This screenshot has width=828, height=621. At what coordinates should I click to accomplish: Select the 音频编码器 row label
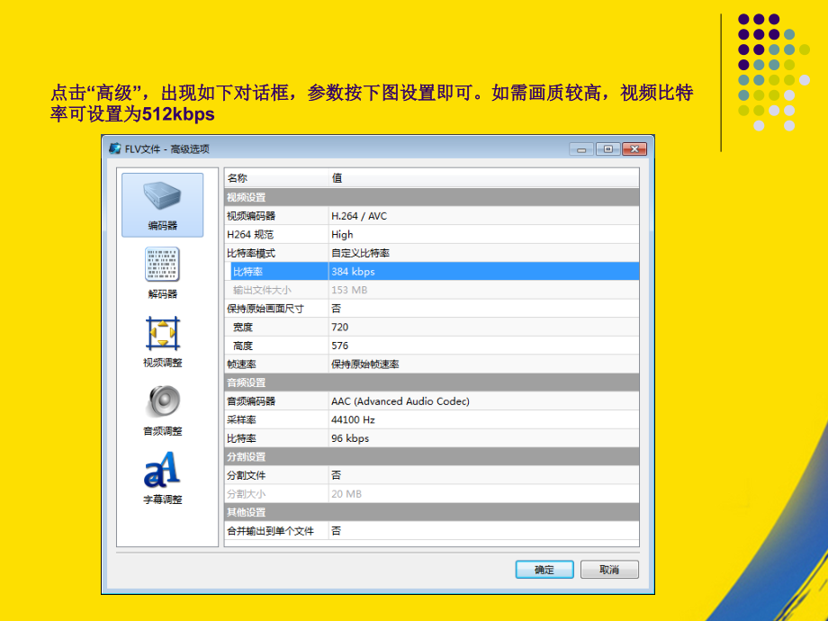click(251, 401)
